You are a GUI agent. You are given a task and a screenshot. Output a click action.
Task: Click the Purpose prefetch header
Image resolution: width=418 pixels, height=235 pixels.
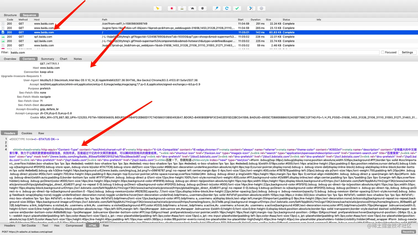(39, 89)
